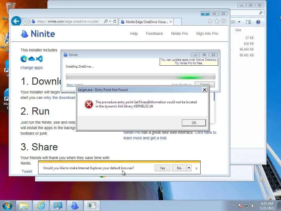Click the Ninite installer progress bar
Viewport: 281px width, 211px height.
coord(140,76)
